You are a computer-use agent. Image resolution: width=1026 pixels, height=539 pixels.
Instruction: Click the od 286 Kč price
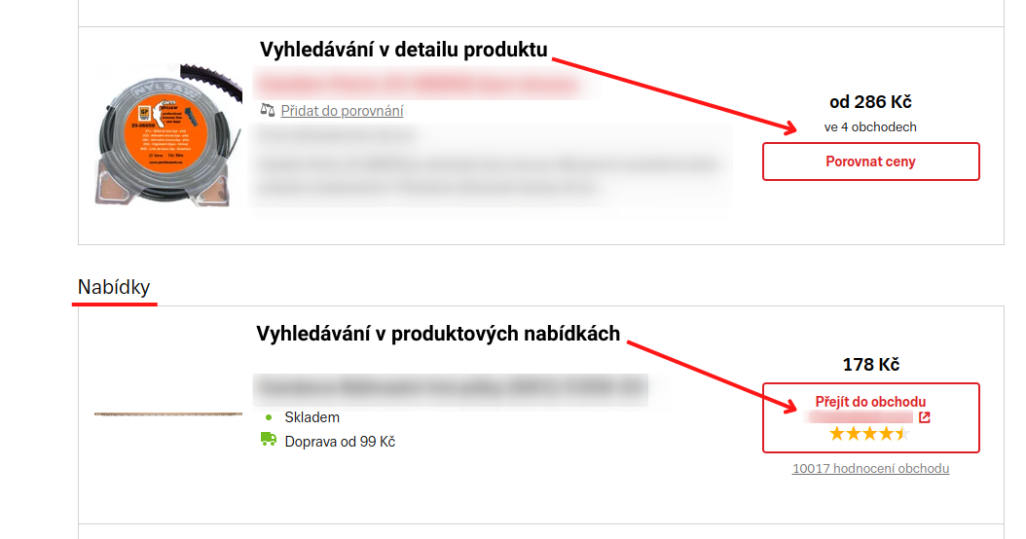(x=870, y=102)
